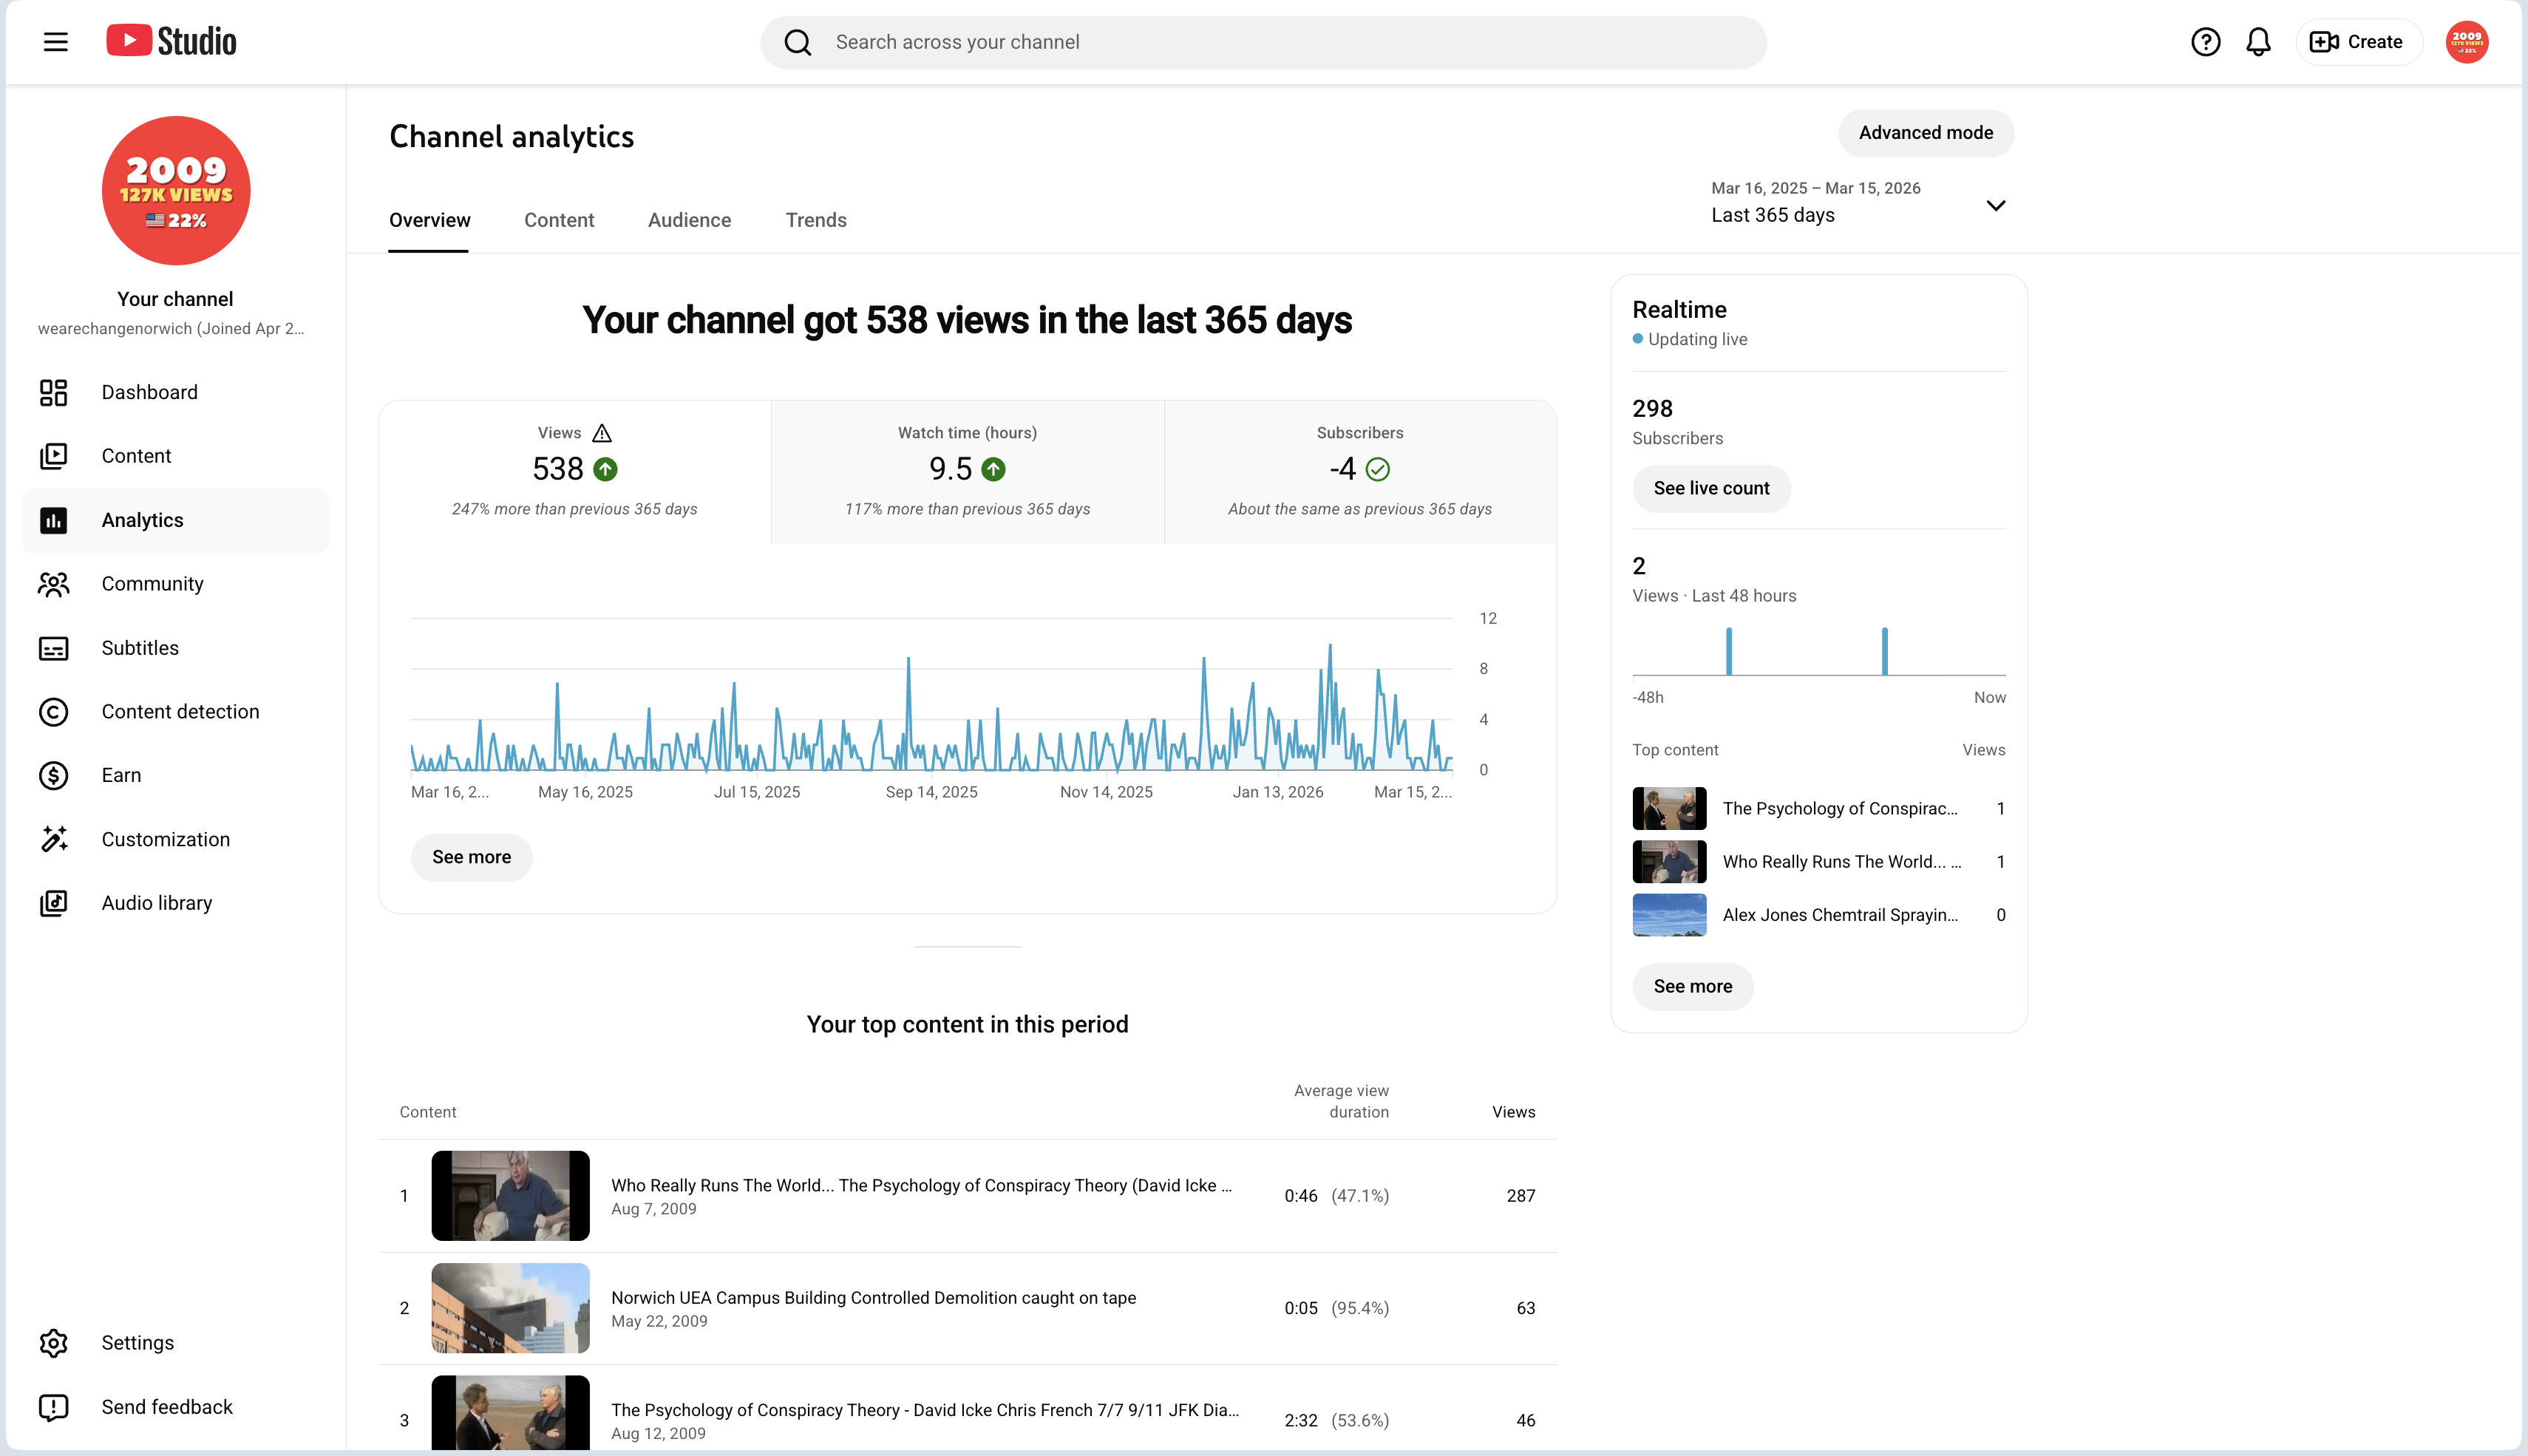The image size is (2528, 1456).
Task: Click the Content detection copyright icon
Action: click(54, 712)
